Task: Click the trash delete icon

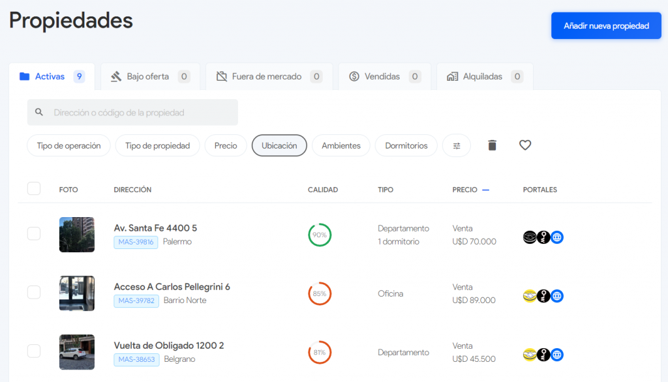Action: coord(492,145)
